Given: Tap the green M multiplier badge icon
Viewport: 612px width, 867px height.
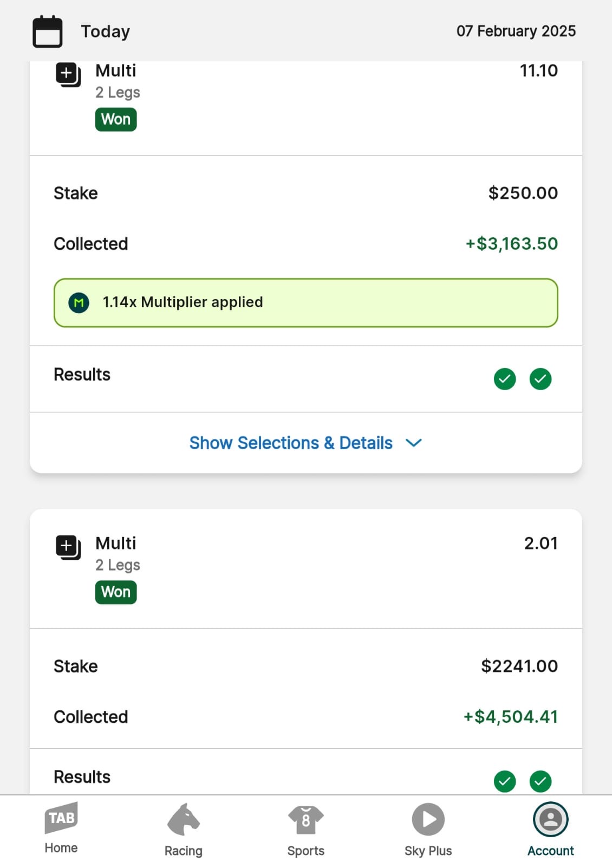Looking at the screenshot, I should coord(79,302).
